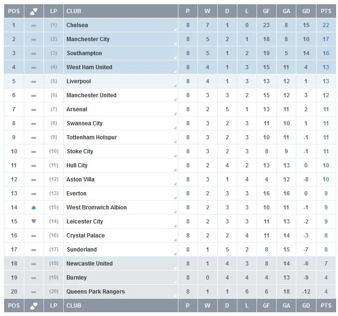
Task: Click the CLUB column heading at the top
Action: pyautogui.click(x=73, y=11)
